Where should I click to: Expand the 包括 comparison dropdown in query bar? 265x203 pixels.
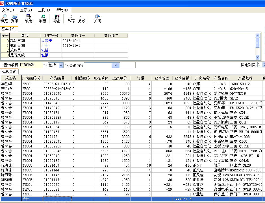(x=61, y=65)
